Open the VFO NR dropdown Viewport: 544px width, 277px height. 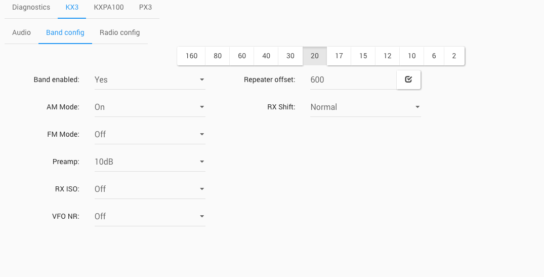pos(150,217)
